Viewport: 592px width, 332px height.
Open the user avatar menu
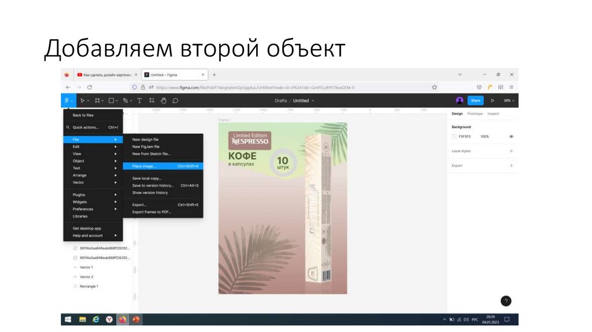460,101
